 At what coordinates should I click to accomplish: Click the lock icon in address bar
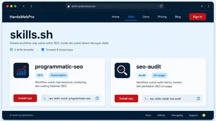(69, 6)
